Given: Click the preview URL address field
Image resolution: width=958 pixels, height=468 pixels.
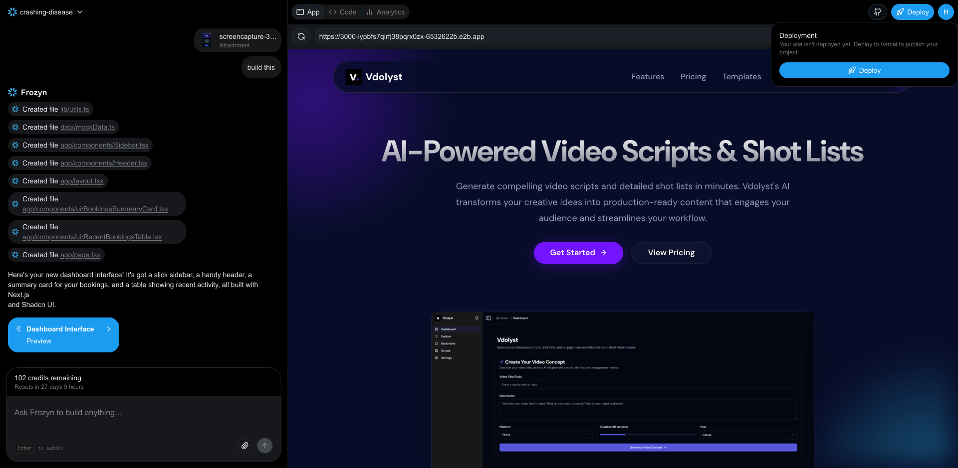Looking at the screenshot, I should [x=544, y=36].
